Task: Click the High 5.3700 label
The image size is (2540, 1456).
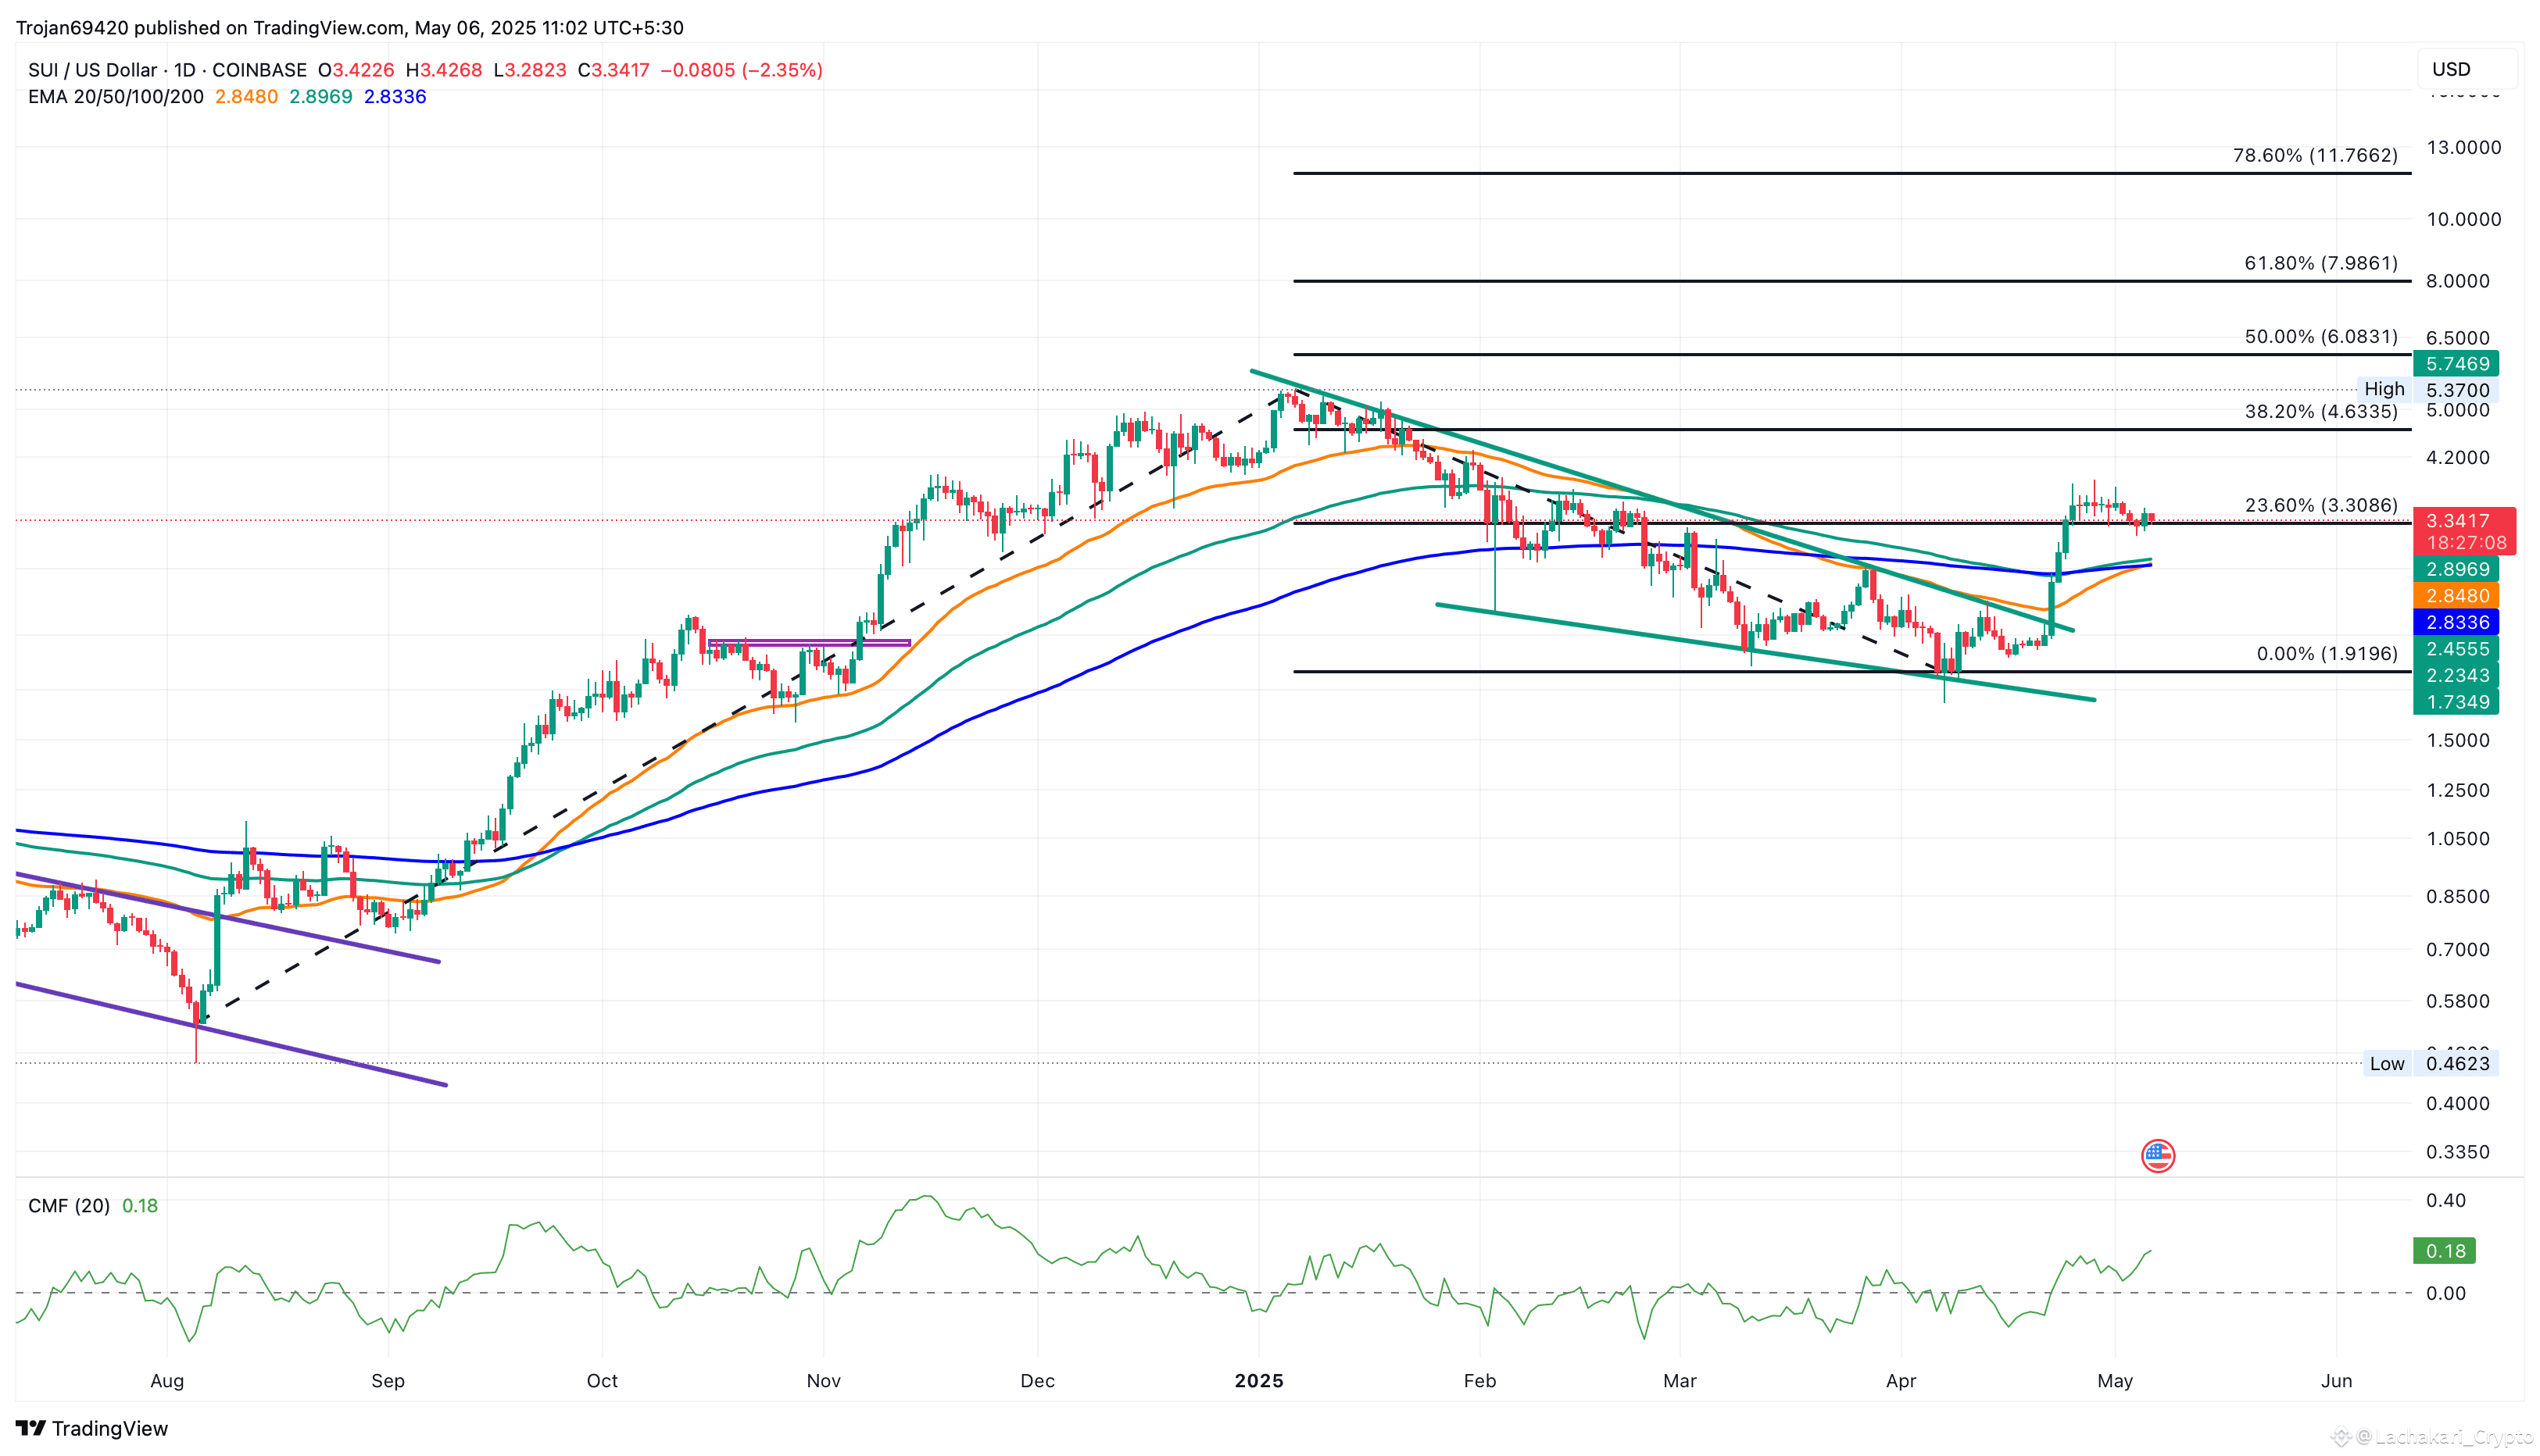Action: click(x=2431, y=390)
